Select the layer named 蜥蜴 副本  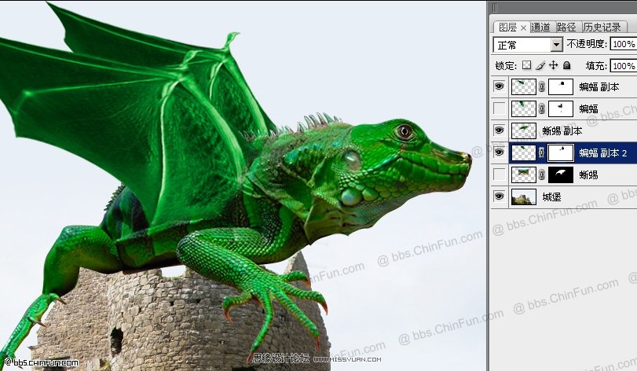(562, 130)
